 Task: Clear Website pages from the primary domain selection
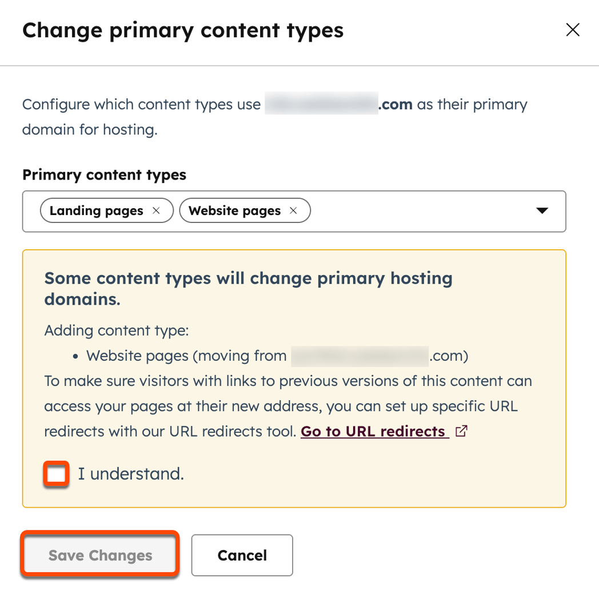293,210
